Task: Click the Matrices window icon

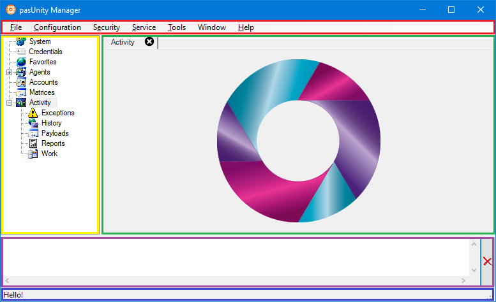Action: coord(21,92)
